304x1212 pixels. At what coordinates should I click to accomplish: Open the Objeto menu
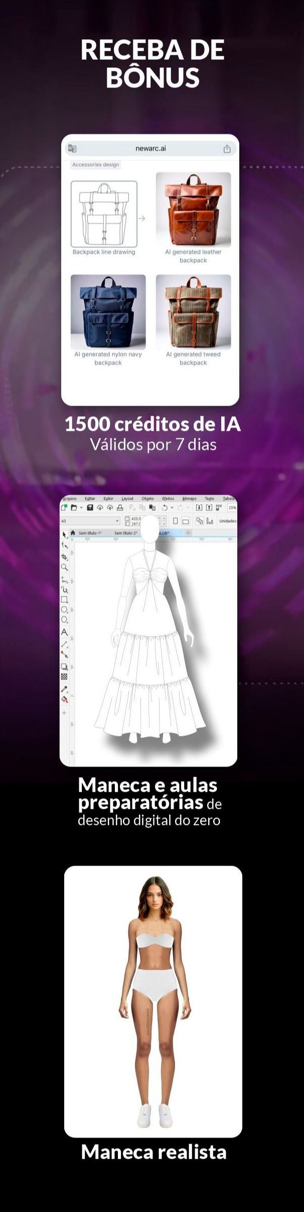147,499
